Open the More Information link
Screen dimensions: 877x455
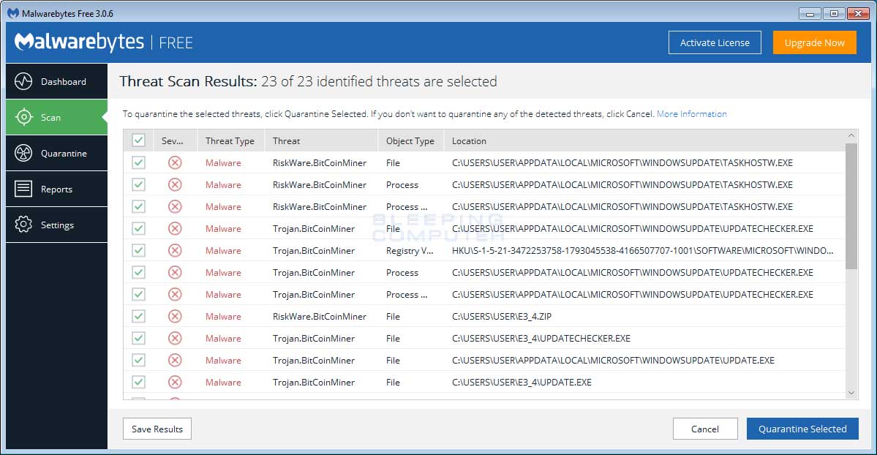(692, 113)
